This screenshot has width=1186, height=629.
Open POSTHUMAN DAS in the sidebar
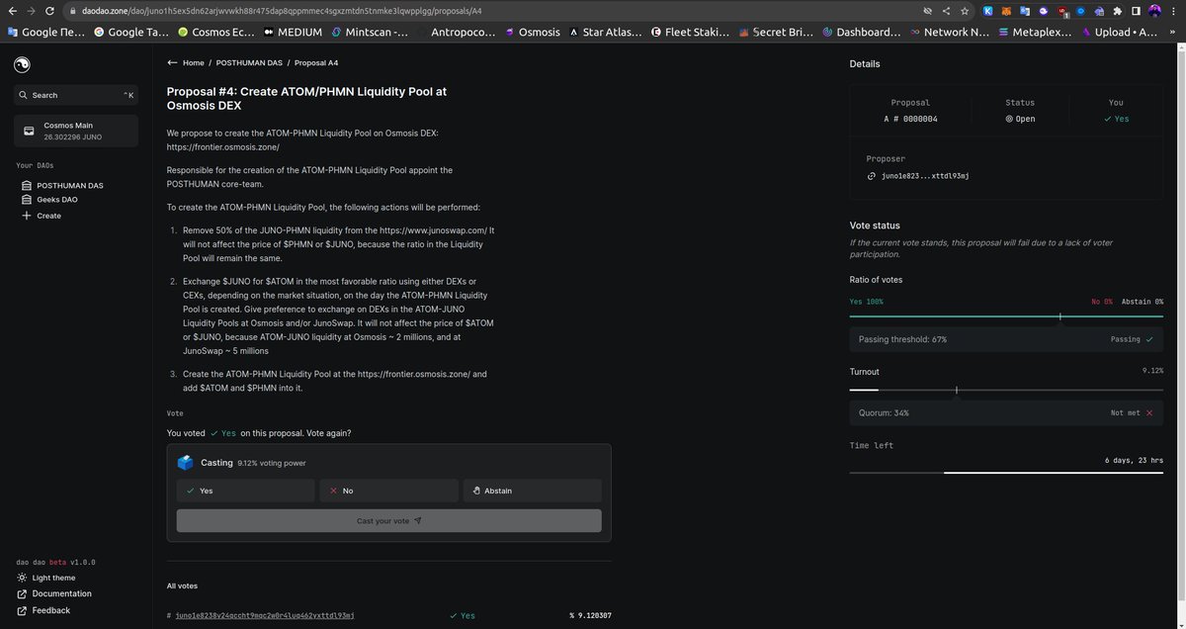click(x=70, y=185)
